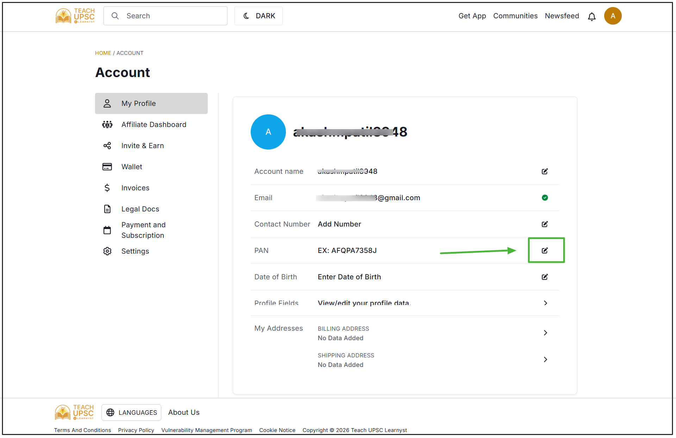The width and height of the screenshot is (676, 438).
Task: Click Add Number text
Action: [x=339, y=224]
